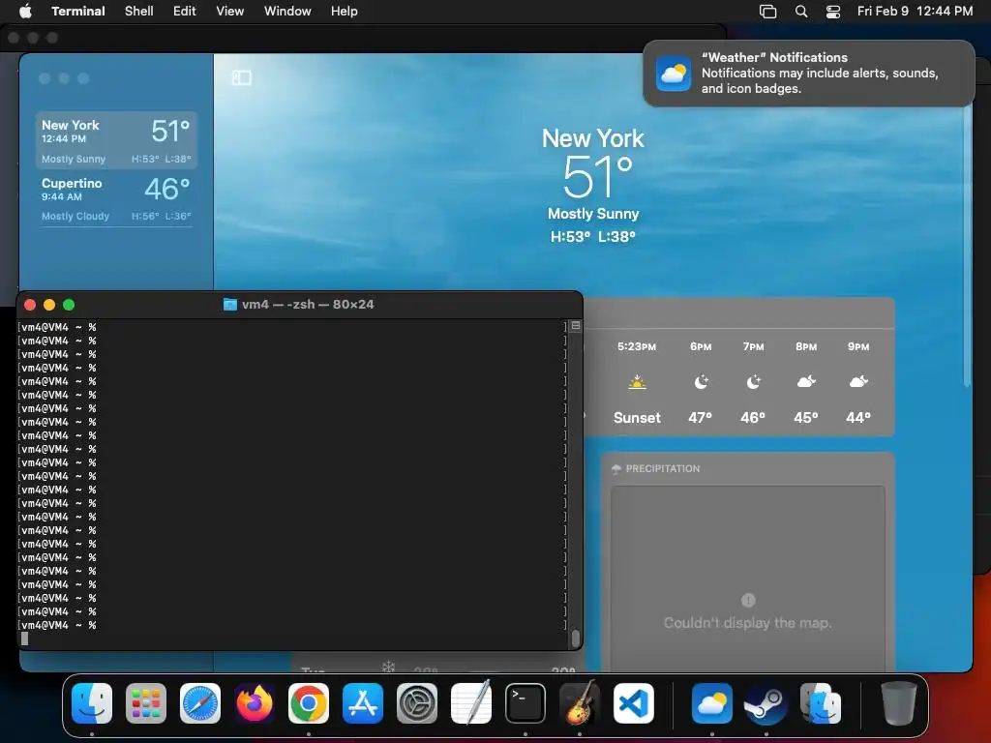991x743 pixels.
Task: Open the Trash in the Dock
Action: tap(899, 703)
